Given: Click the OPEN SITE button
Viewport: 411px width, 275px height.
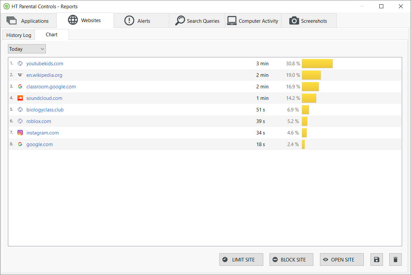Looking at the screenshot, I should click(x=342, y=260).
